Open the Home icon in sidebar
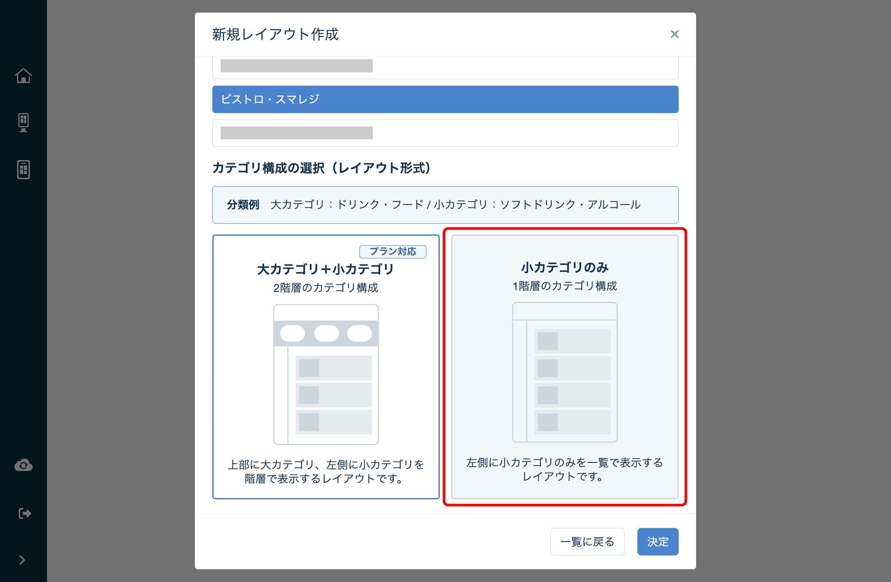Screen dimensions: 891x582 pyautogui.click(x=23, y=76)
